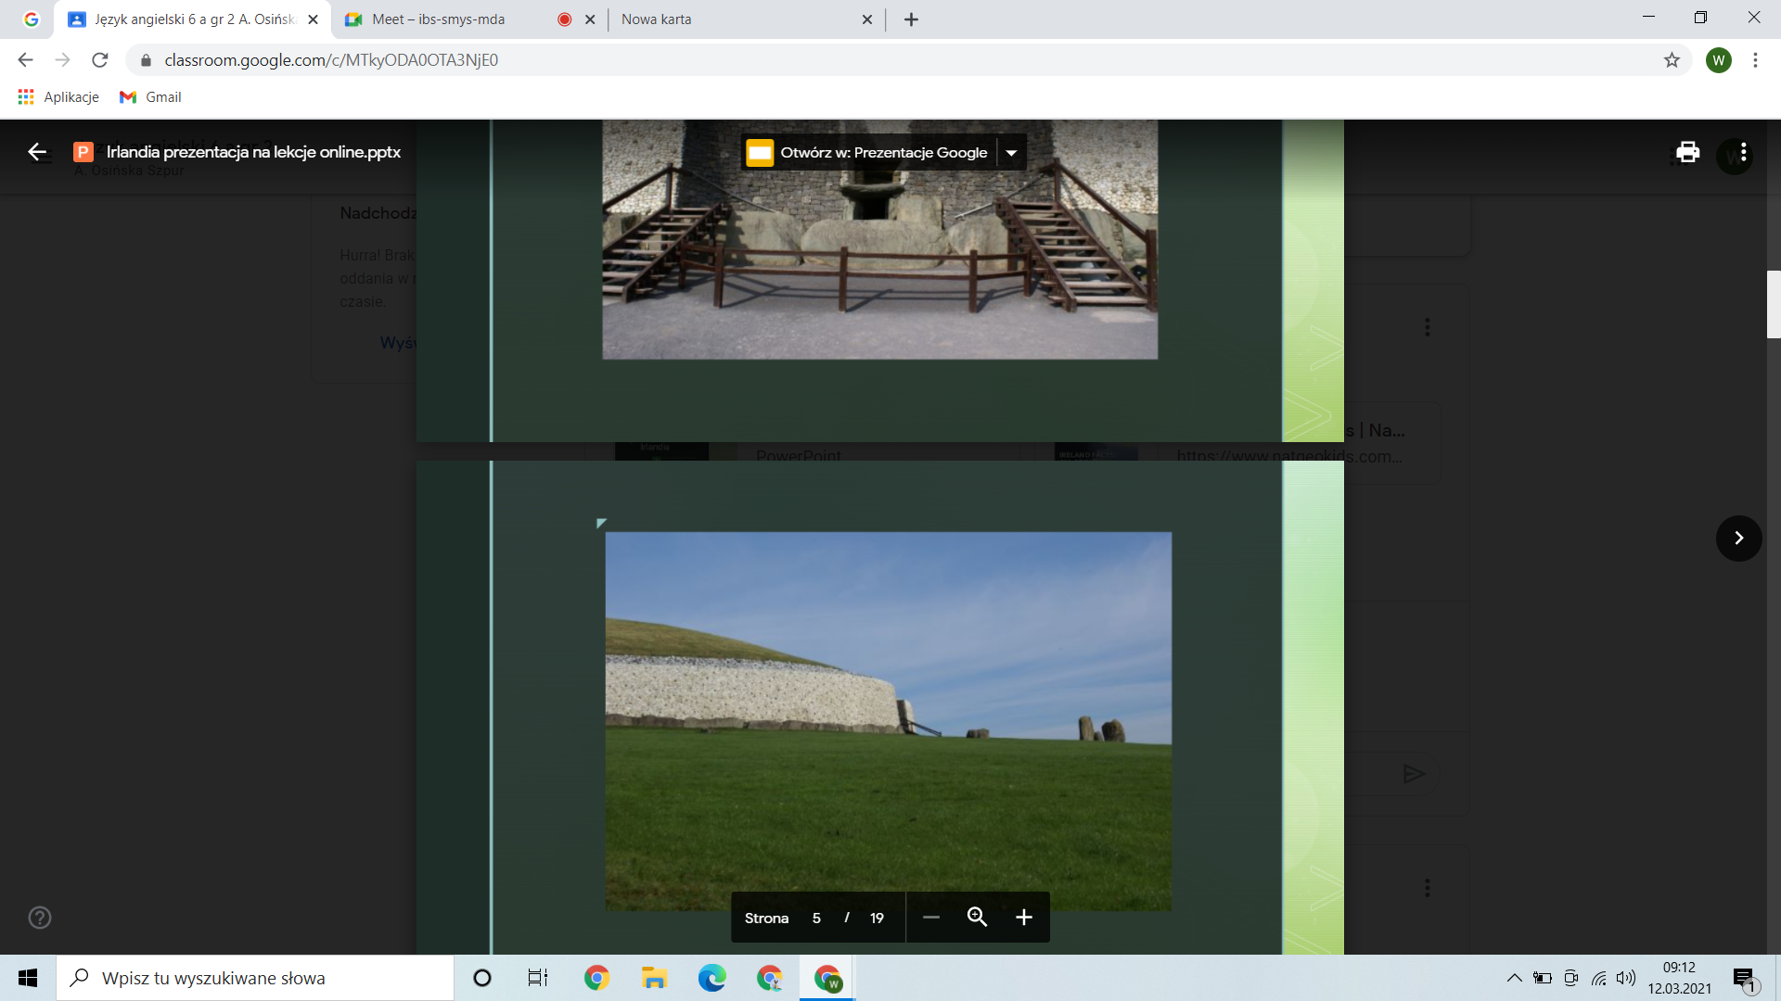
Task: Open the Gmail bookmark
Action: 150,97
